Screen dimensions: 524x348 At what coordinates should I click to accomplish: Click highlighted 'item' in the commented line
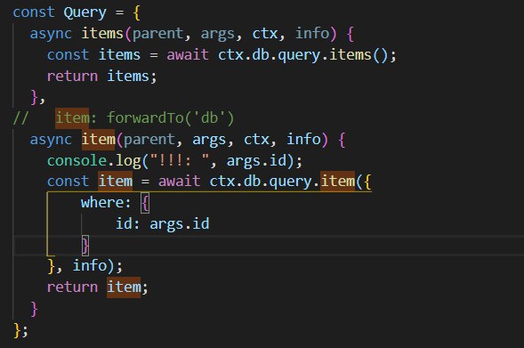pyautogui.click(x=72, y=117)
